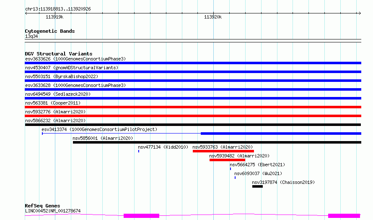
Task: Click the blue bar under nsv4530407
Action: 193,72
